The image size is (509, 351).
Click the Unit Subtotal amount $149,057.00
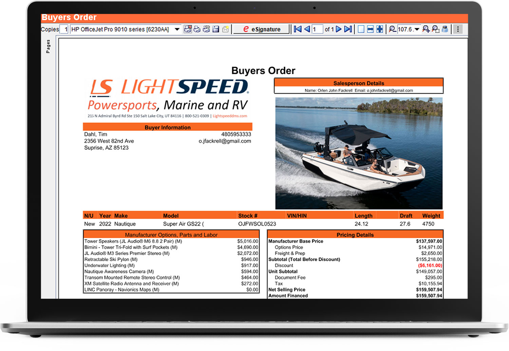pos(429,271)
